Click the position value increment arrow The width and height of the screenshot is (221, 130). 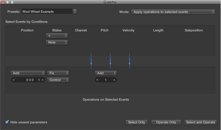[43, 80]
